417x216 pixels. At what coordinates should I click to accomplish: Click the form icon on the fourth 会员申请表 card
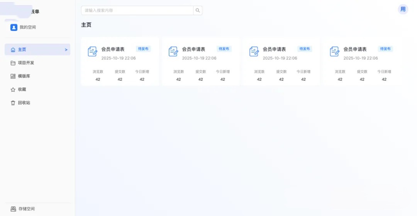(334, 52)
